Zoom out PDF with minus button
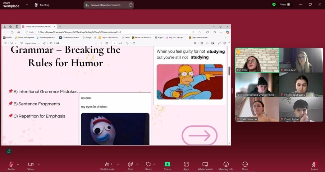The height and width of the screenshot is (172, 325). (96, 43)
